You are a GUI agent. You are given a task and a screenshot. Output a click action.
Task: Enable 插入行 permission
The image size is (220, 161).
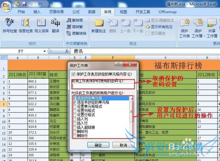[74, 123]
